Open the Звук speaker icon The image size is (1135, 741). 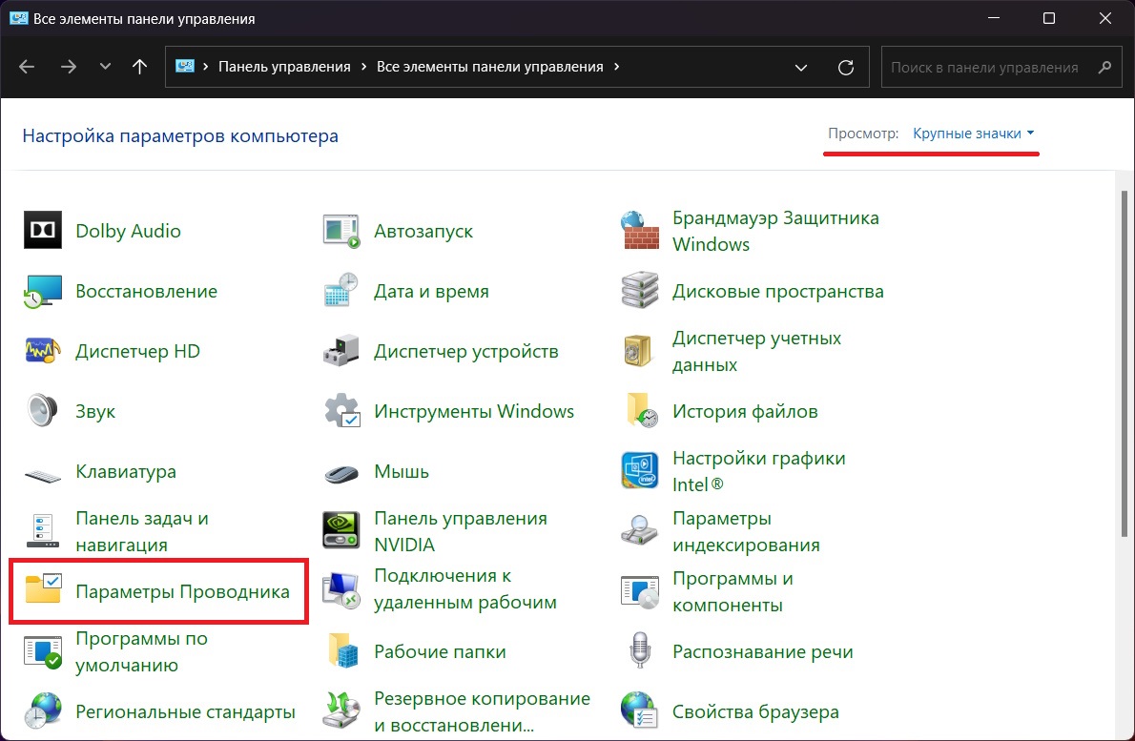pos(43,410)
